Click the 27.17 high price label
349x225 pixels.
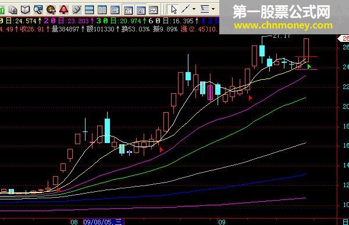[282, 36]
